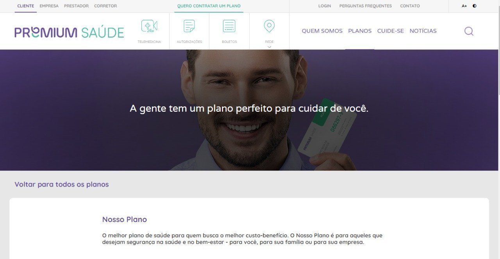This screenshot has height=259, width=500.
Task: Open the Planos menu item
Action: point(360,31)
